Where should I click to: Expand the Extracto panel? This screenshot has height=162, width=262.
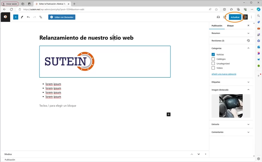[231, 124]
